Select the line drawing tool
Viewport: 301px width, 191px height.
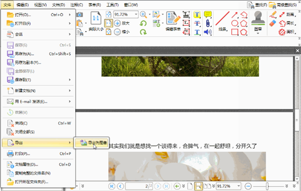click(x=222, y=19)
